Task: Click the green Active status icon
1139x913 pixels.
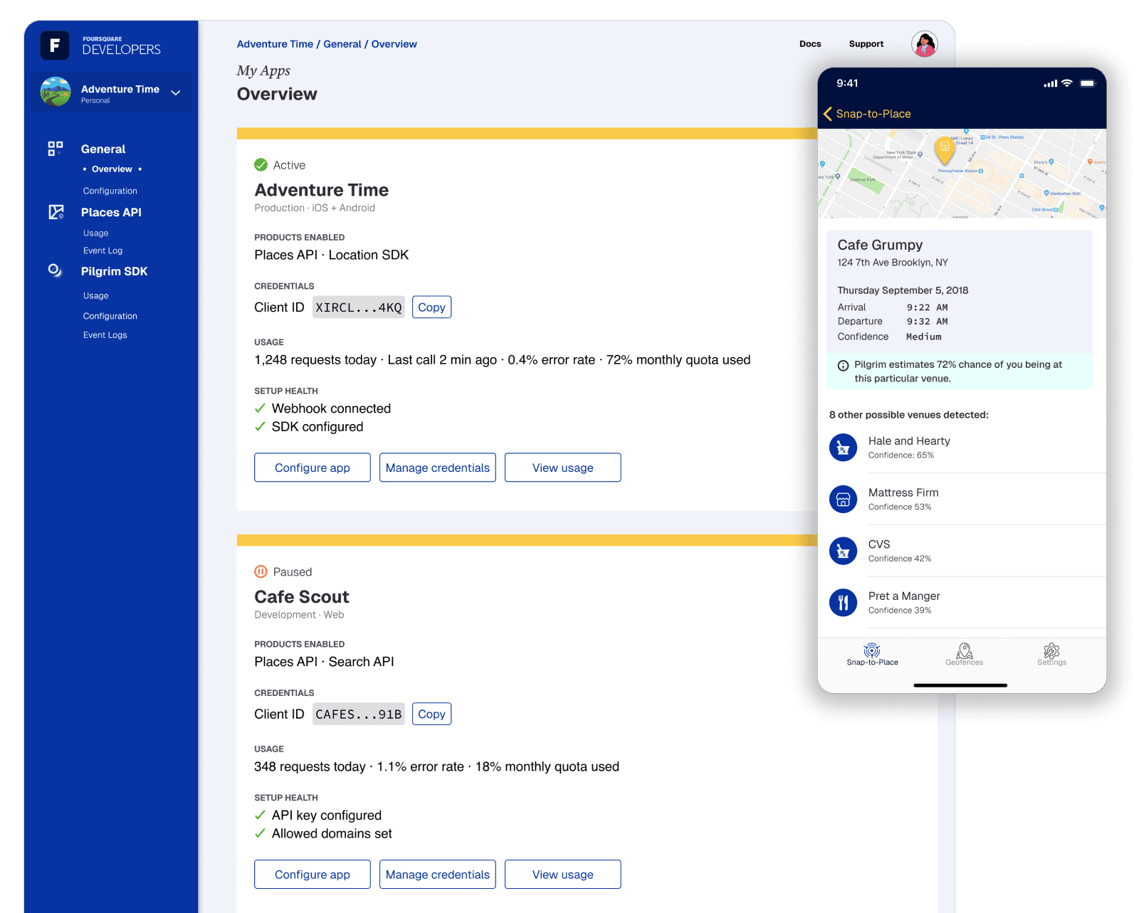Action: (x=261, y=164)
